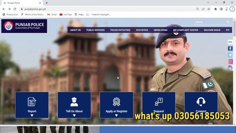Click the site search magnifier icon
The width and height of the screenshot is (236, 133).
coord(228,22)
